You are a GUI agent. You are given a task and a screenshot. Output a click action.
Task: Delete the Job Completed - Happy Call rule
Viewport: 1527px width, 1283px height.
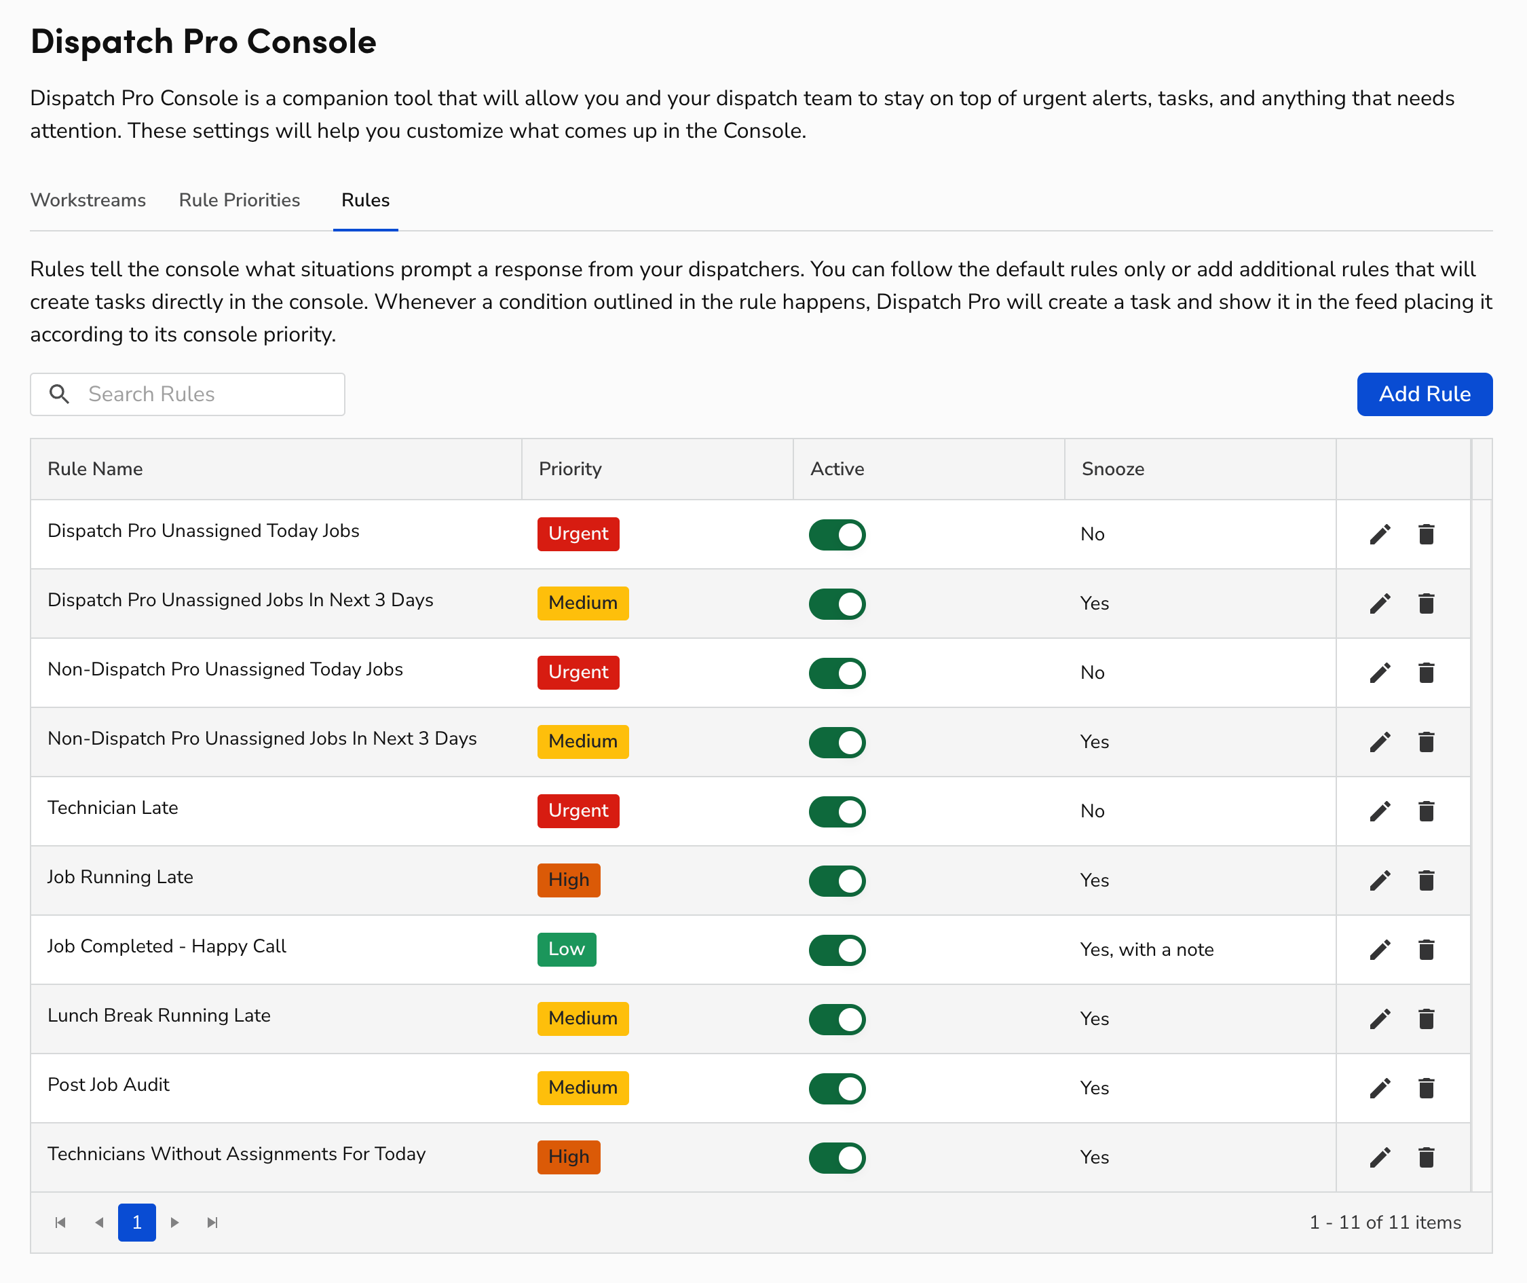(1426, 949)
